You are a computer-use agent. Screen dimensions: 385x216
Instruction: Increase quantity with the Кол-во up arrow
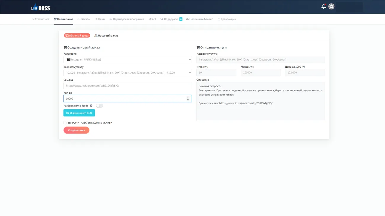(188, 98)
